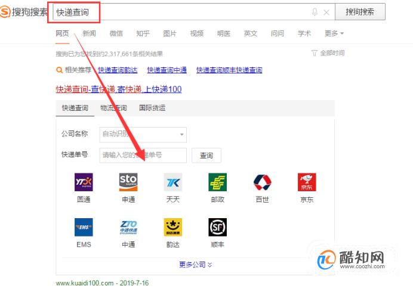
Task: Open the 公司名称 自动识别 dropdown
Action: [143, 135]
